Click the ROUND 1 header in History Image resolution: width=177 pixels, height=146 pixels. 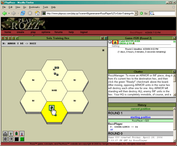pos(141,113)
